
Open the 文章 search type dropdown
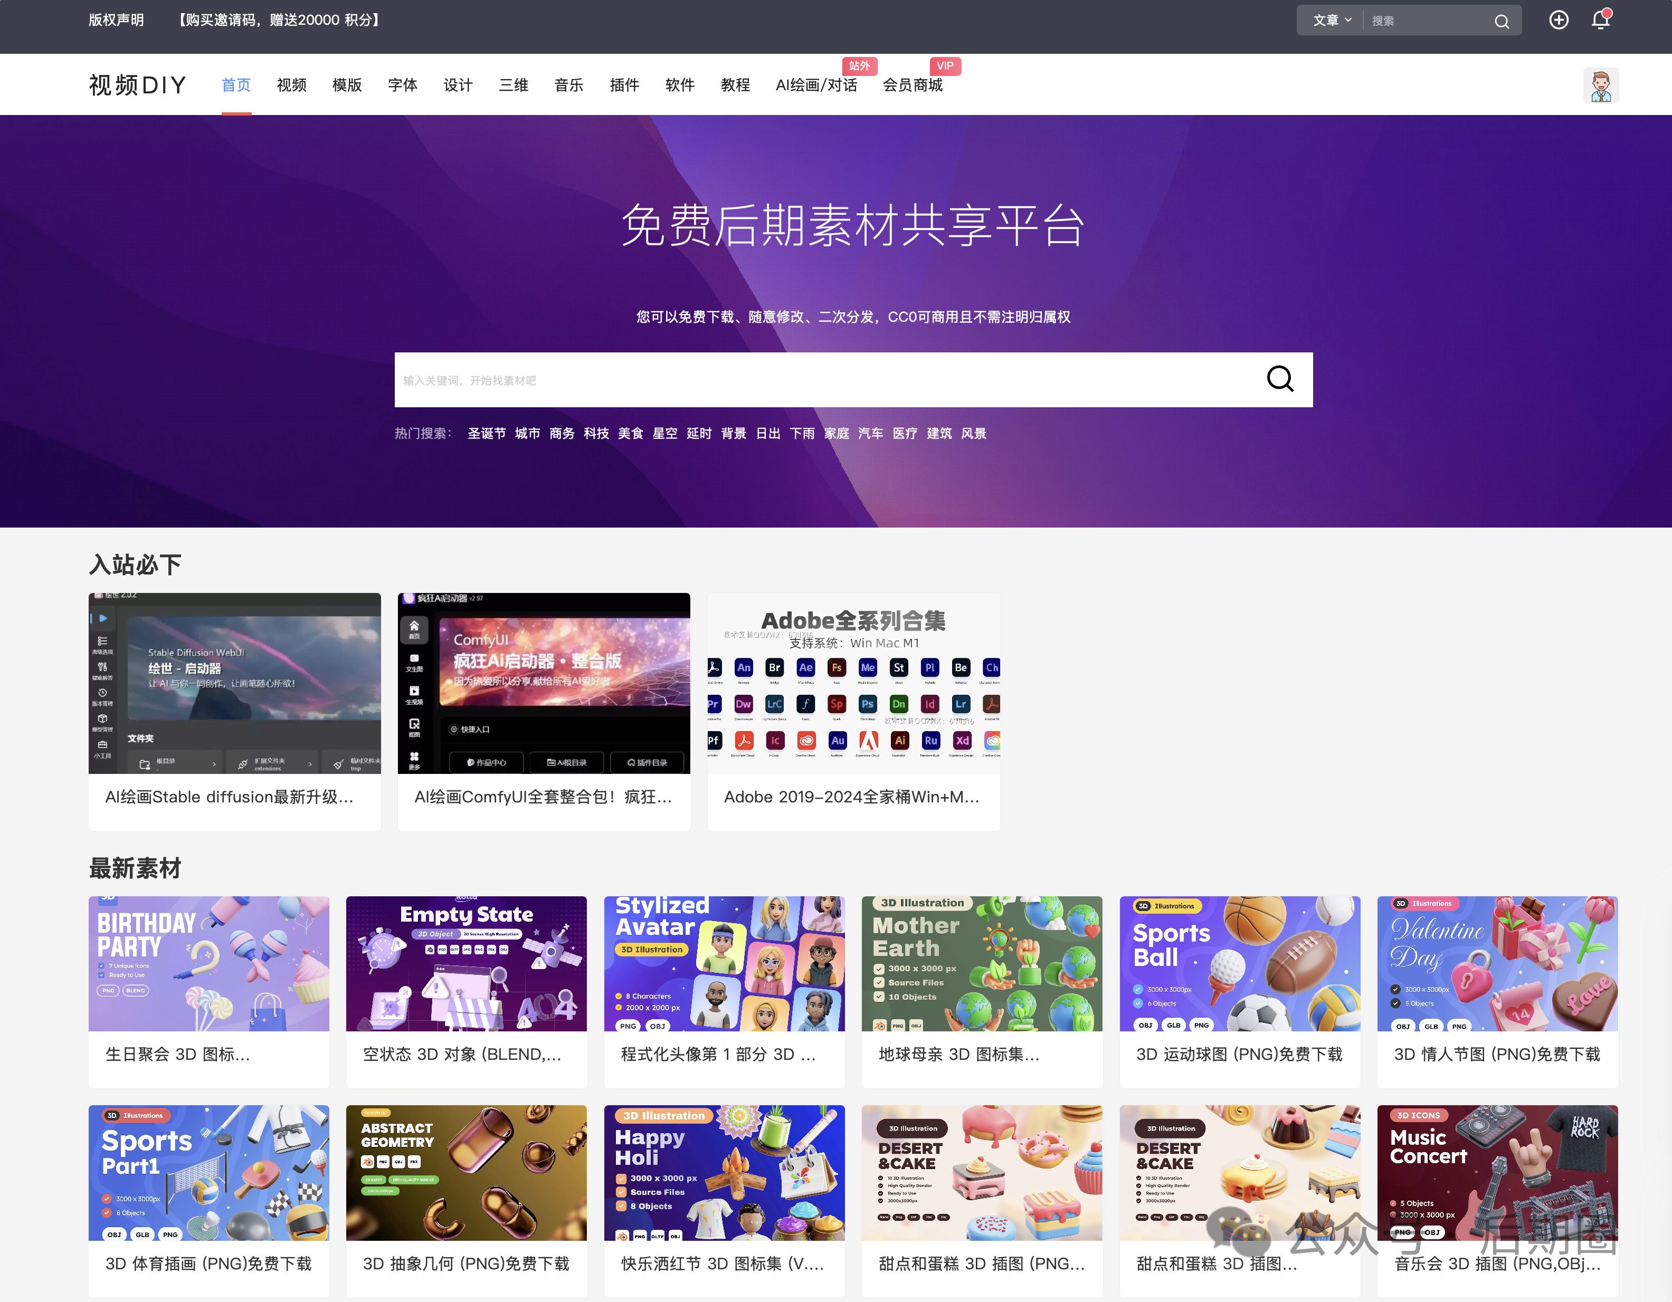[1332, 21]
